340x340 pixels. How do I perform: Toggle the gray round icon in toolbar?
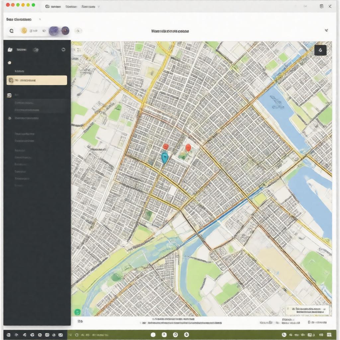(78, 31)
